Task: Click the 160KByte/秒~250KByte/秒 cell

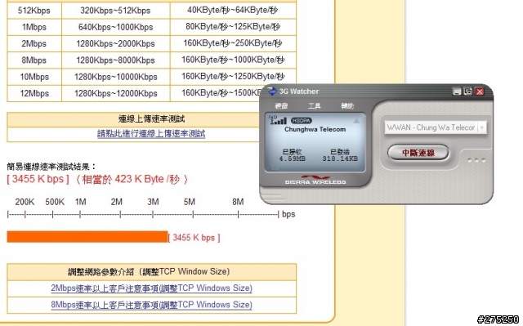Action: 233,43
